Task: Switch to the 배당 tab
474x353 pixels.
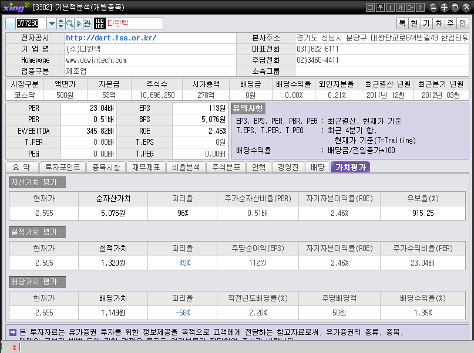Action: click(317, 167)
